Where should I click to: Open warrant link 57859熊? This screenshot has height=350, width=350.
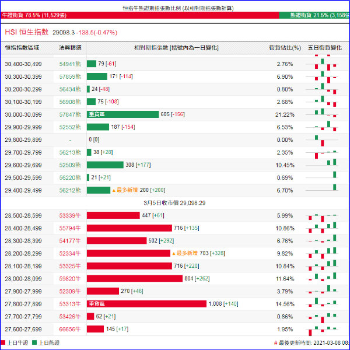pyautogui.click(x=70, y=76)
